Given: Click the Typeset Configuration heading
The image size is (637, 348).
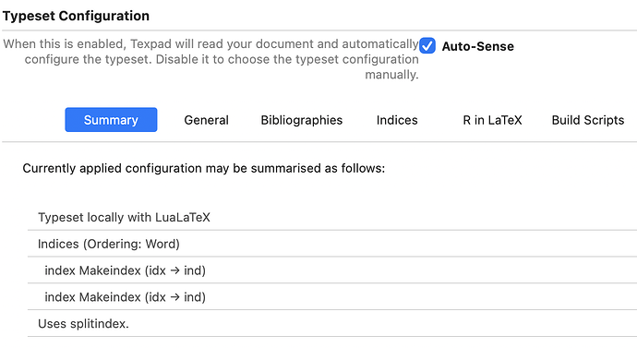Looking at the screenshot, I should [x=76, y=16].
